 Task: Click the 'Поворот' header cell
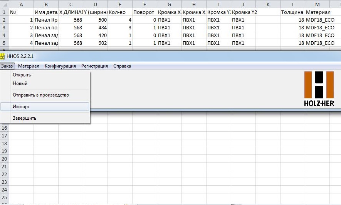pos(144,12)
